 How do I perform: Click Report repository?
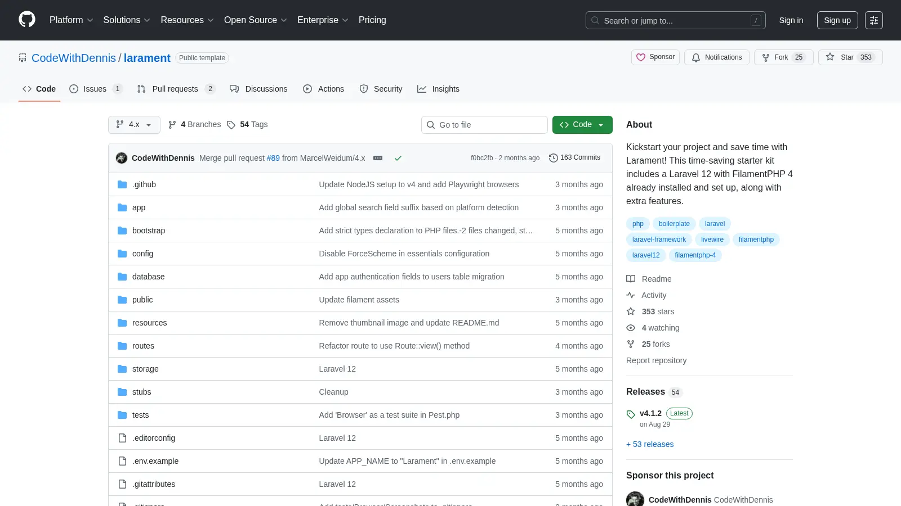click(657, 360)
